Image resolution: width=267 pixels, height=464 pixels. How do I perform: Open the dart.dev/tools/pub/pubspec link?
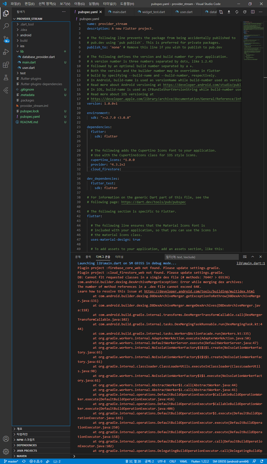coord(153,202)
